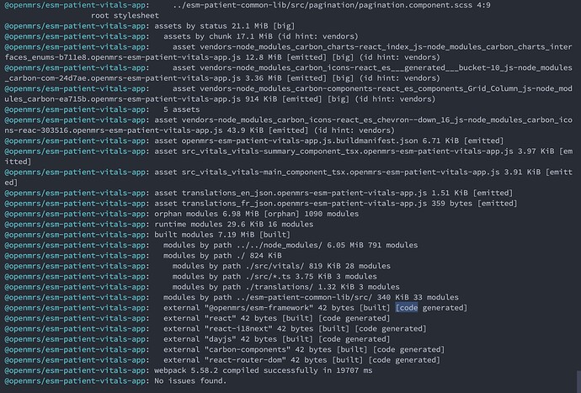Viewport: 581px width, 393px height.
Task: Click the translations_fr_json asset line
Action: (336, 204)
